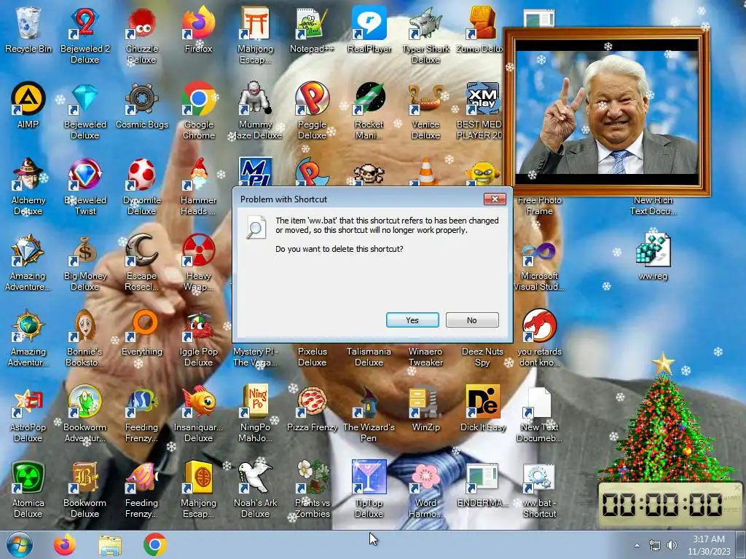Select the ww.reg registry file
Image resolution: width=746 pixels, height=559 pixels.
point(653,257)
